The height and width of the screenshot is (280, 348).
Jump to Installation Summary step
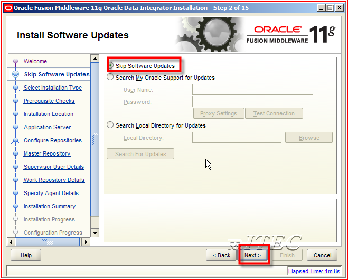click(50, 206)
